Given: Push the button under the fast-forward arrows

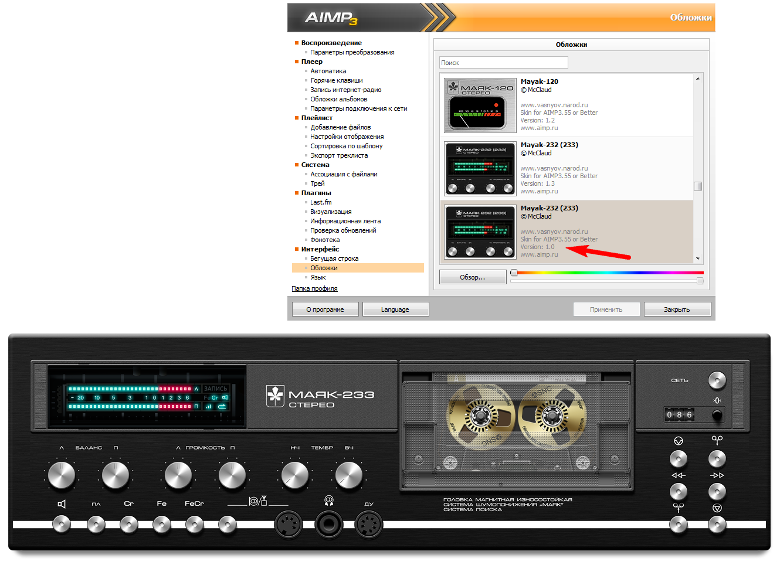Looking at the screenshot, I should (717, 491).
